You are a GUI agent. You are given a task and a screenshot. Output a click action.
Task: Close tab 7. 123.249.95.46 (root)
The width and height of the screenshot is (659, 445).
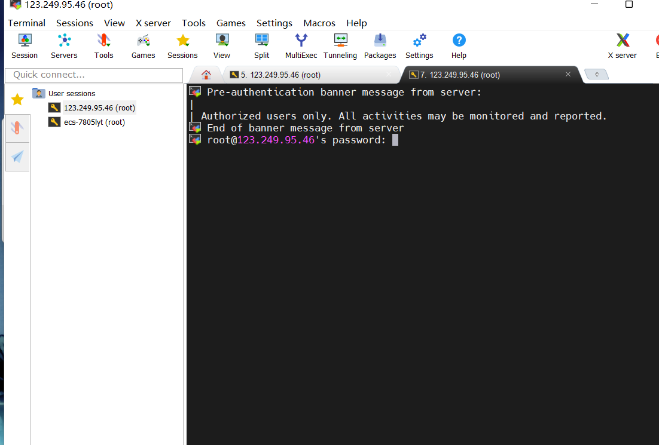point(568,74)
